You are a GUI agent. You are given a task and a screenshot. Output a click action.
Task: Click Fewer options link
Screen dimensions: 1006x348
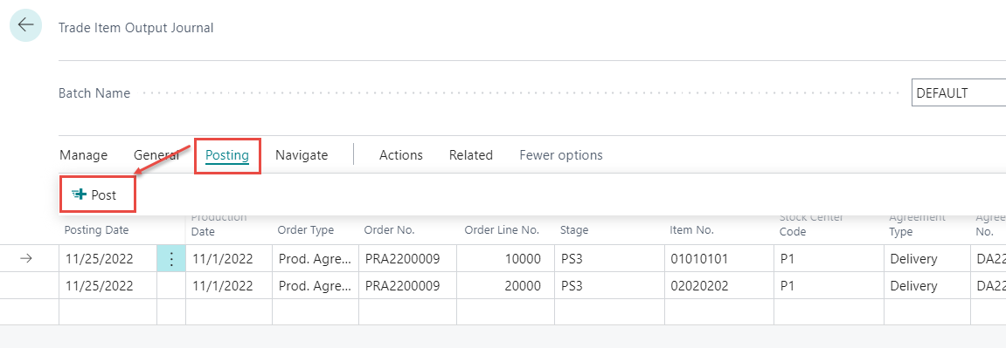561,154
